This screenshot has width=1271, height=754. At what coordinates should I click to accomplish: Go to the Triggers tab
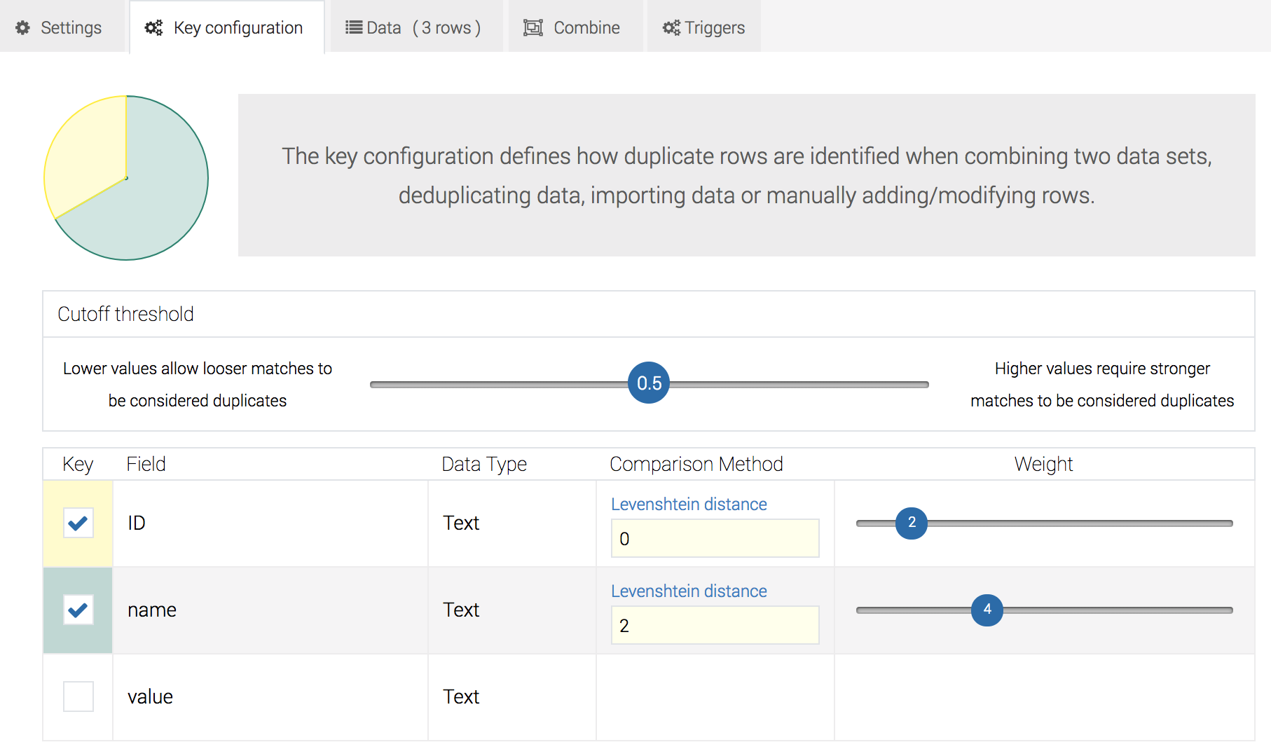(x=703, y=27)
